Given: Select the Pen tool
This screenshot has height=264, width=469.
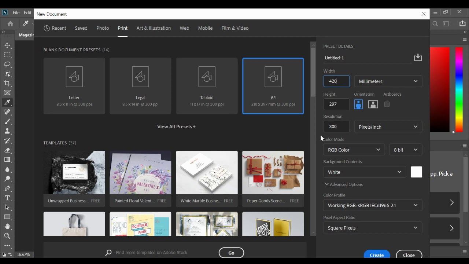Looking at the screenshot, I should tap(7, 188).
